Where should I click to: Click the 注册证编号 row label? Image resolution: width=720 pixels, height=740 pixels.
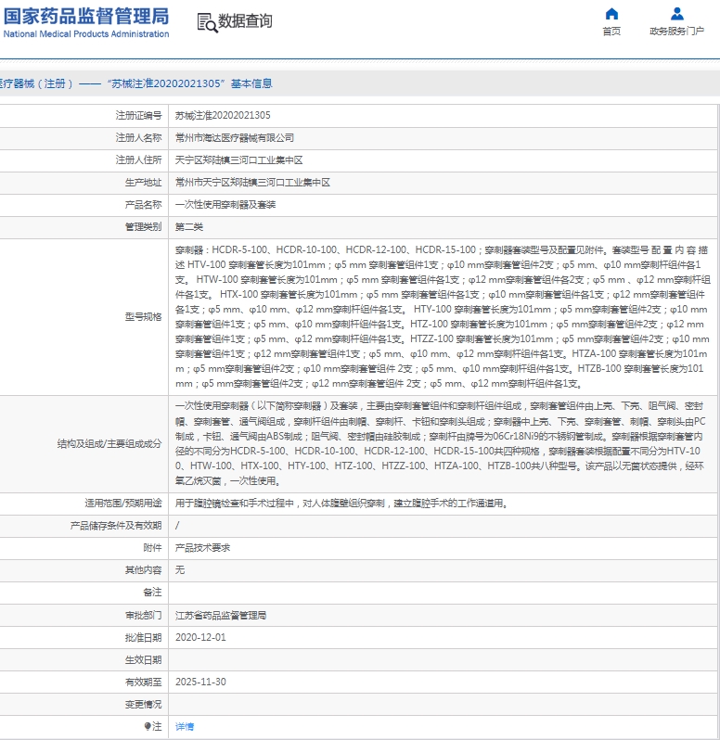[138, 115]
